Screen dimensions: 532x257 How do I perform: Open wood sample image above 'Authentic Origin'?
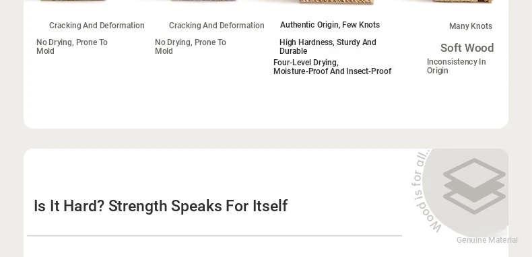(336, 2)
